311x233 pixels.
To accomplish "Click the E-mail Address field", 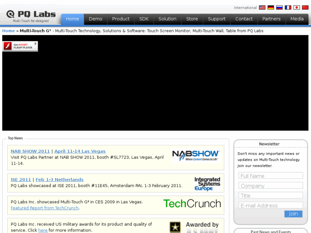I will 271,206.
